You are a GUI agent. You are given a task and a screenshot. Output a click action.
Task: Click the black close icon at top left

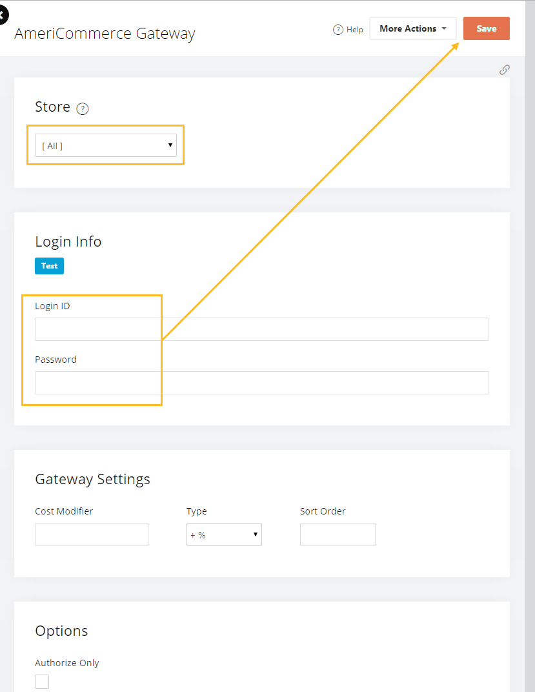tap(3, 14)
